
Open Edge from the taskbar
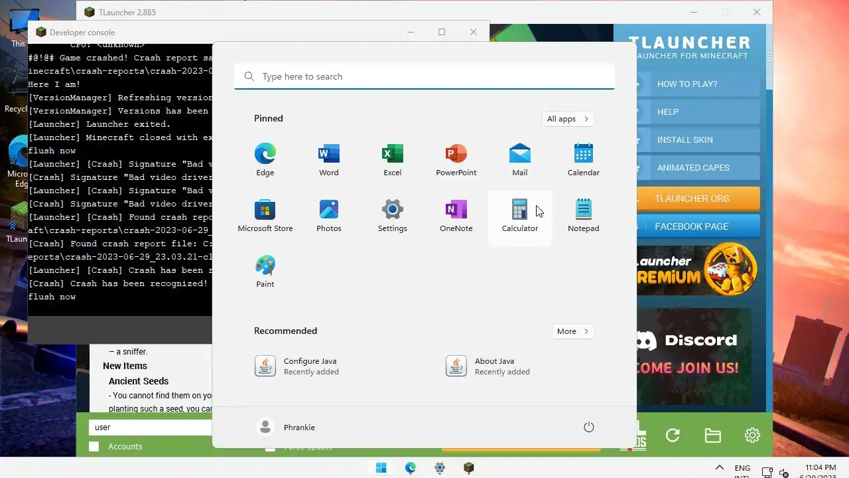click(411, 468)
